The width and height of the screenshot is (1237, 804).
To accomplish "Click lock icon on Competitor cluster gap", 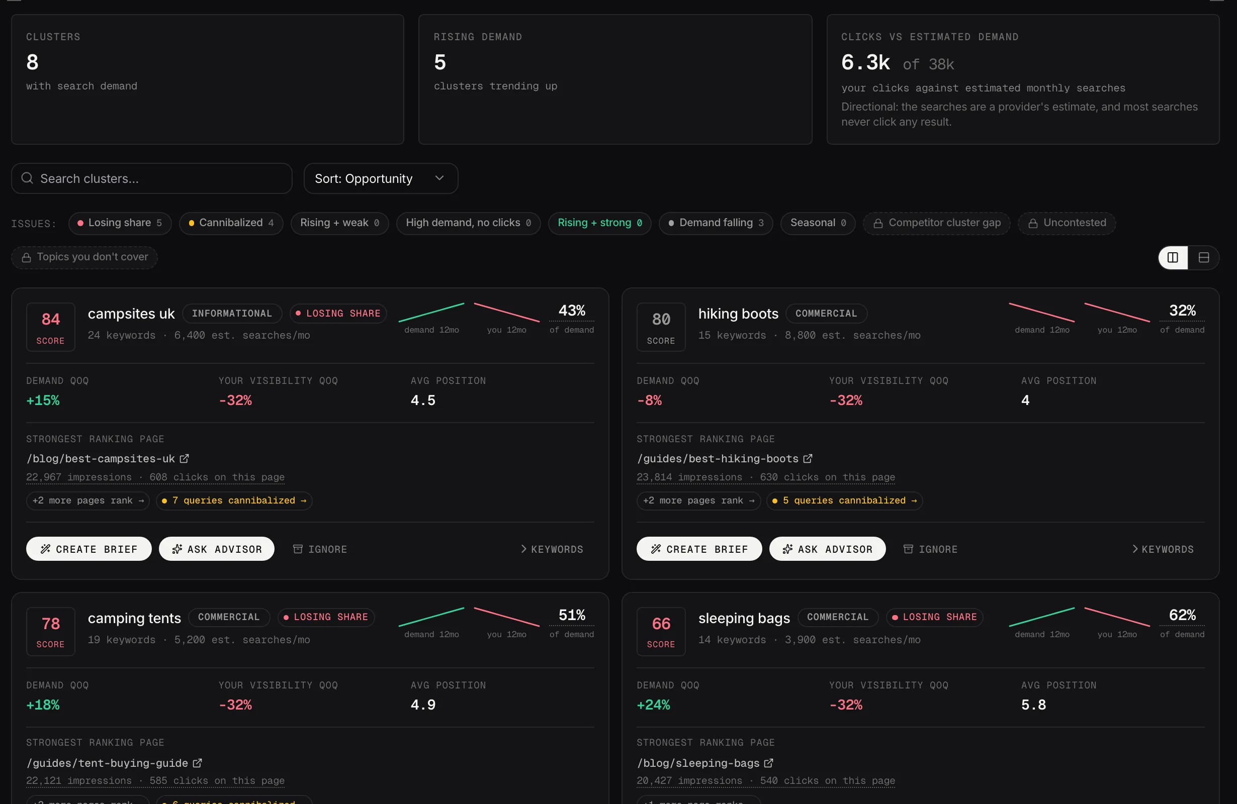I will [x=878, y=223].
